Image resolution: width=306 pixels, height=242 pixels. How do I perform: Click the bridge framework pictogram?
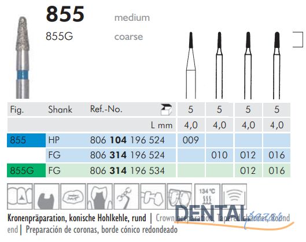153,196
